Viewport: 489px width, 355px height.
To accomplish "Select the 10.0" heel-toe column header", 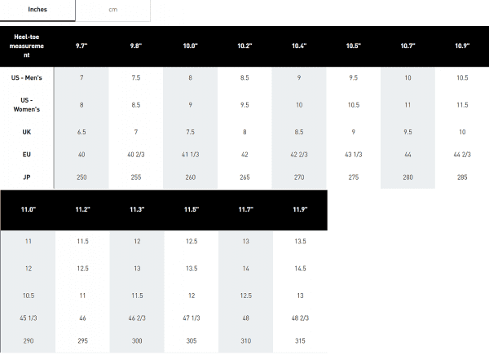I will [191, 46].
